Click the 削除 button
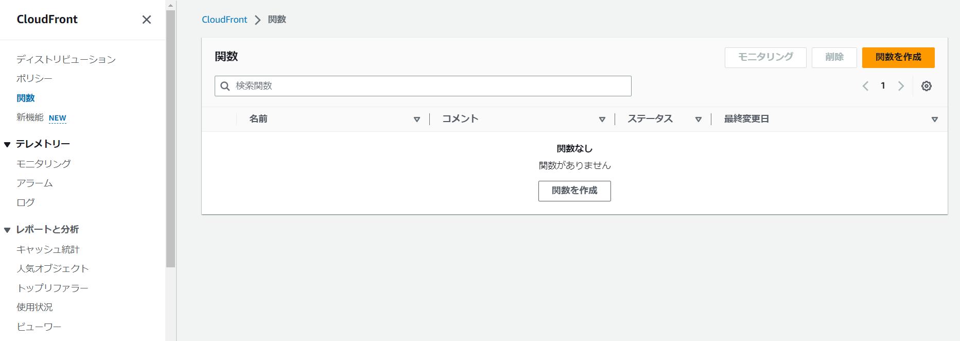This screenshot has height=341, width=960. 834,57
